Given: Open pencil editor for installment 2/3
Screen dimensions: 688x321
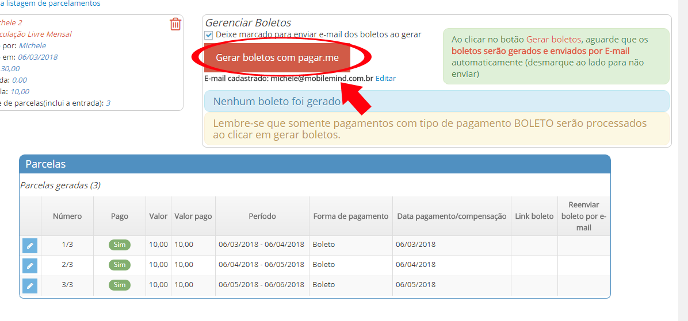Looking at the screenshot, I should (30, 266).
